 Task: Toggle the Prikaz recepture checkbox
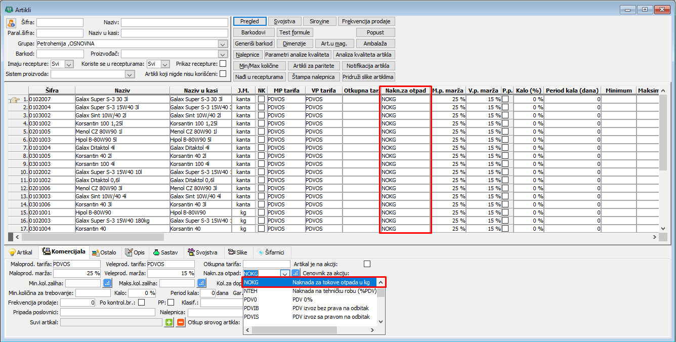pos(223,64)
